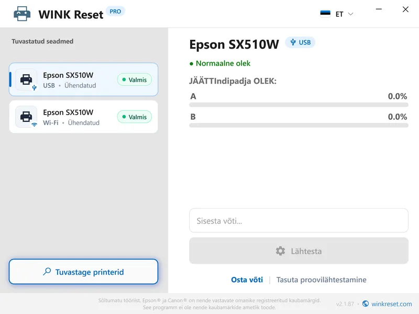Click the USB connection badge beside printer title
The width and height of the screenshot is (419, 314).
(x=300, y=42)
